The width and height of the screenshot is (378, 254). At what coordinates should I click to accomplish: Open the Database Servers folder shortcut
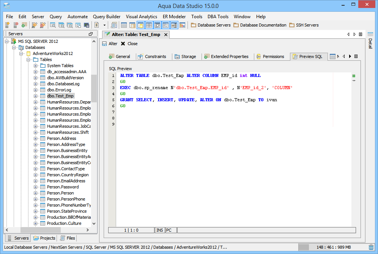[211, 25]
